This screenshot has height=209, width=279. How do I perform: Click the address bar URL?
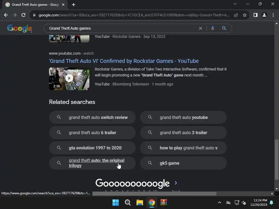point(134,15)
